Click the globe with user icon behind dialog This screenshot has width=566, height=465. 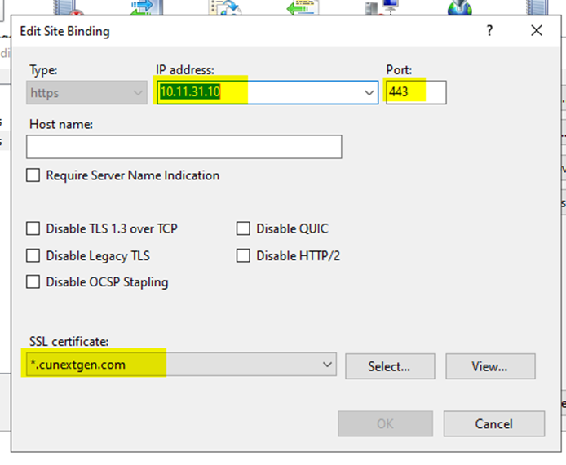click(x=459, y=8)
